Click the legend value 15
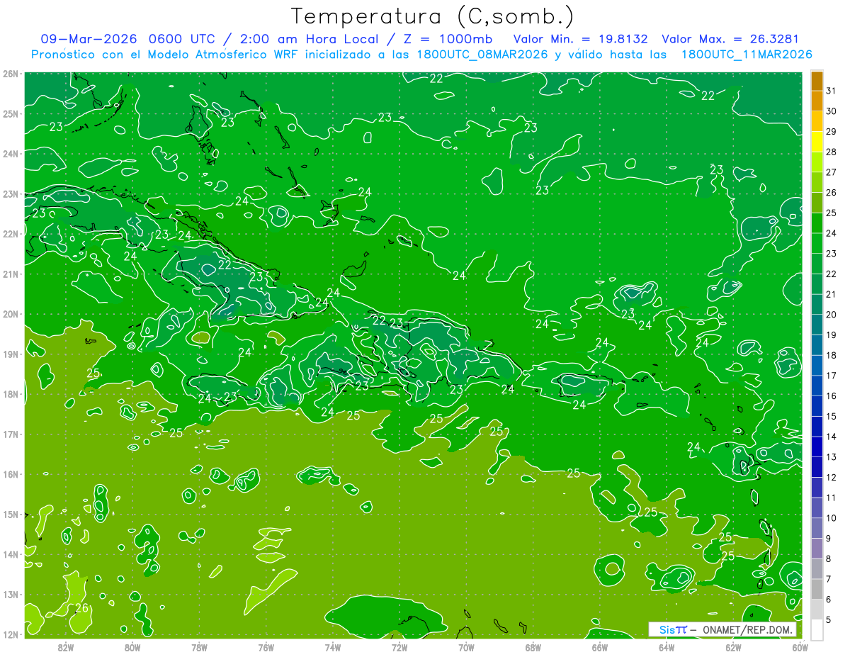Screen dimensions: 850x657 coord(831,416)
